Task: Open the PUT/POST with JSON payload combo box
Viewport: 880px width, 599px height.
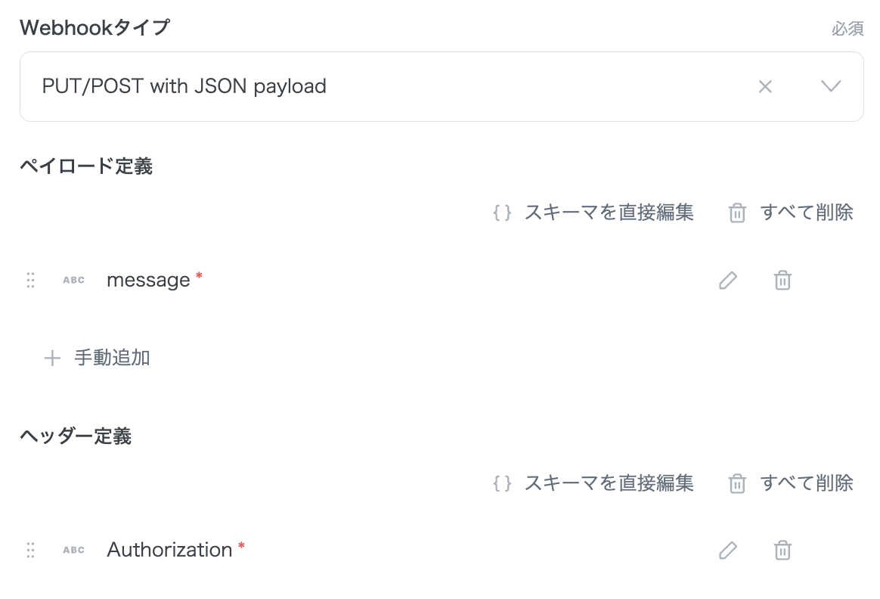Action: click(378, 87)
